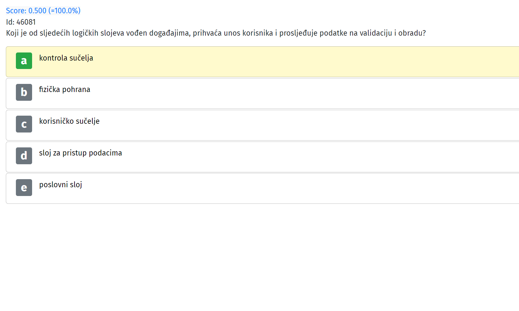Choose the 'fizička pohrana' answer text
This screenshot has height=311, width=519.
point(65,89)
